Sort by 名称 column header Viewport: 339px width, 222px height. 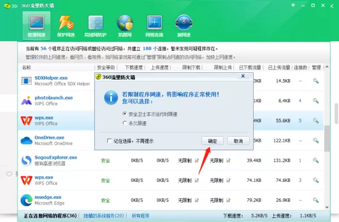click(x=27, y=67)
